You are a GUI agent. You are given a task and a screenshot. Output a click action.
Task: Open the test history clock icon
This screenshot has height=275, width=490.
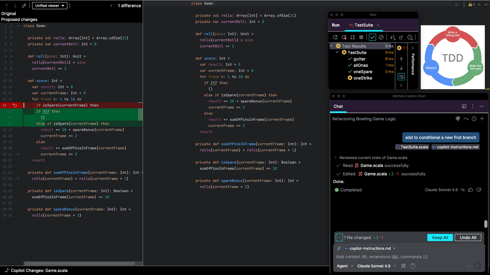click(410, 37)
